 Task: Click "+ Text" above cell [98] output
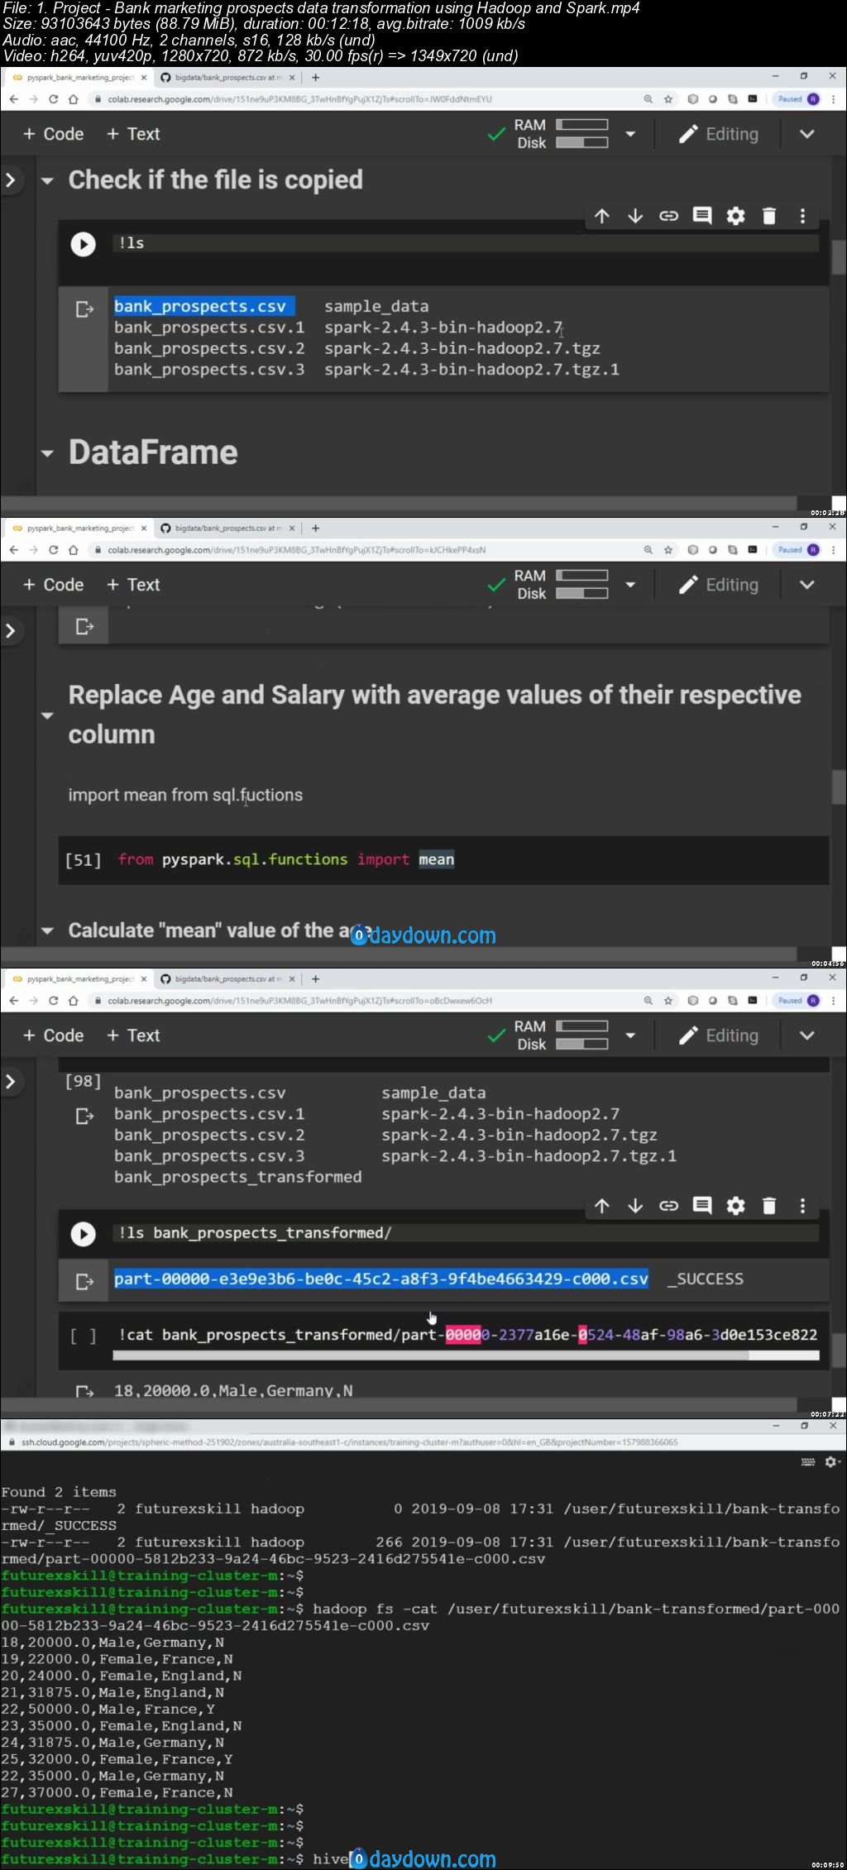[133, 1035]
